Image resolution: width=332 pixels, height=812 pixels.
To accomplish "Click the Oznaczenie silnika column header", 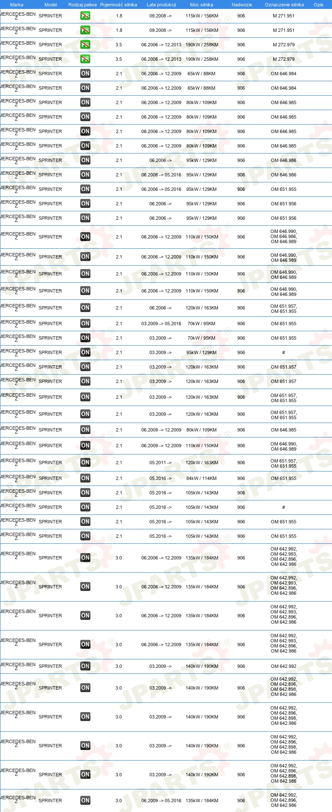I will (x=284, y=5).
